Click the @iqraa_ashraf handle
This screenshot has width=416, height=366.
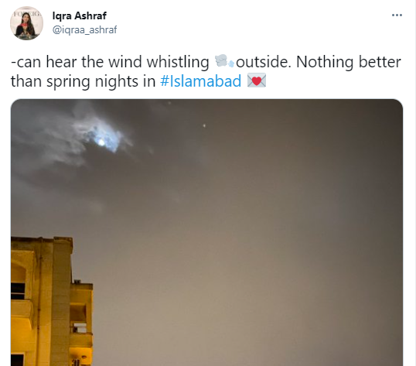pyautogui.click(x=84, y=29)
